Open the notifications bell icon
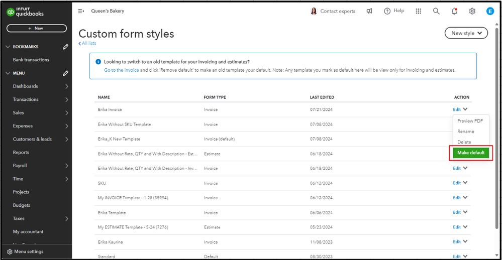This screenshot has height=260, width=502. click(x=454, y=11)
